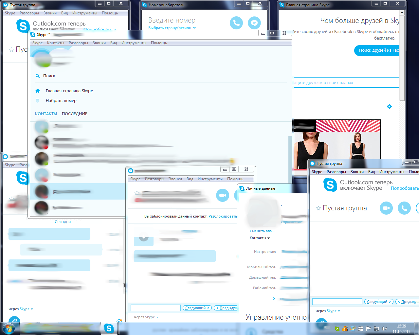Favorite the front Пустая группа via star icon

[x=318, y=208]
